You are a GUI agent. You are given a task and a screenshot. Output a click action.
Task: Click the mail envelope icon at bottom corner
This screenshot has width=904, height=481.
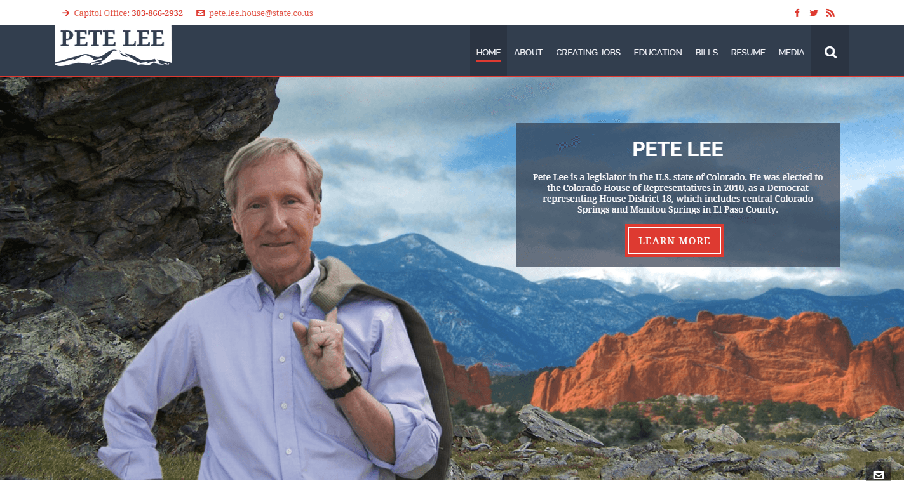click(x=879, y=475)
